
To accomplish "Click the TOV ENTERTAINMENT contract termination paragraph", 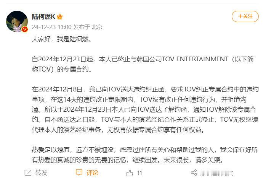I will click(x=143, y=64).
